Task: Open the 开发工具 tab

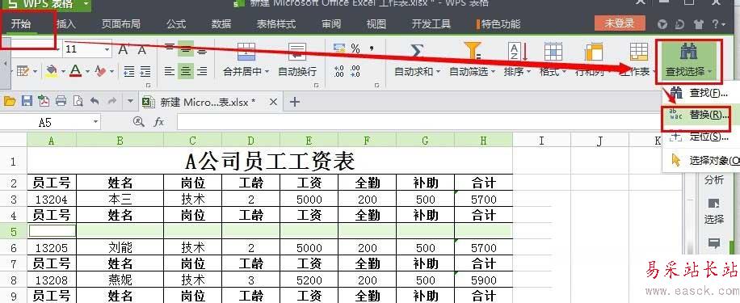Action: click(x=431, y=24)
